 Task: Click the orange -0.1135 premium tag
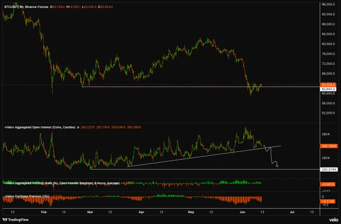click(327, 201)
